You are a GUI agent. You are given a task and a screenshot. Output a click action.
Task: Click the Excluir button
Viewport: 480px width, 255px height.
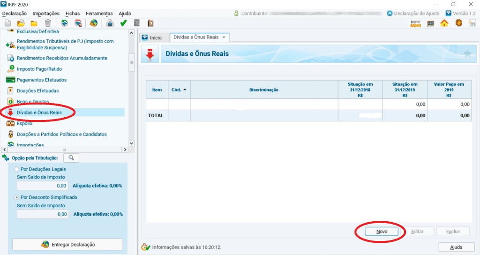[453, 232]
